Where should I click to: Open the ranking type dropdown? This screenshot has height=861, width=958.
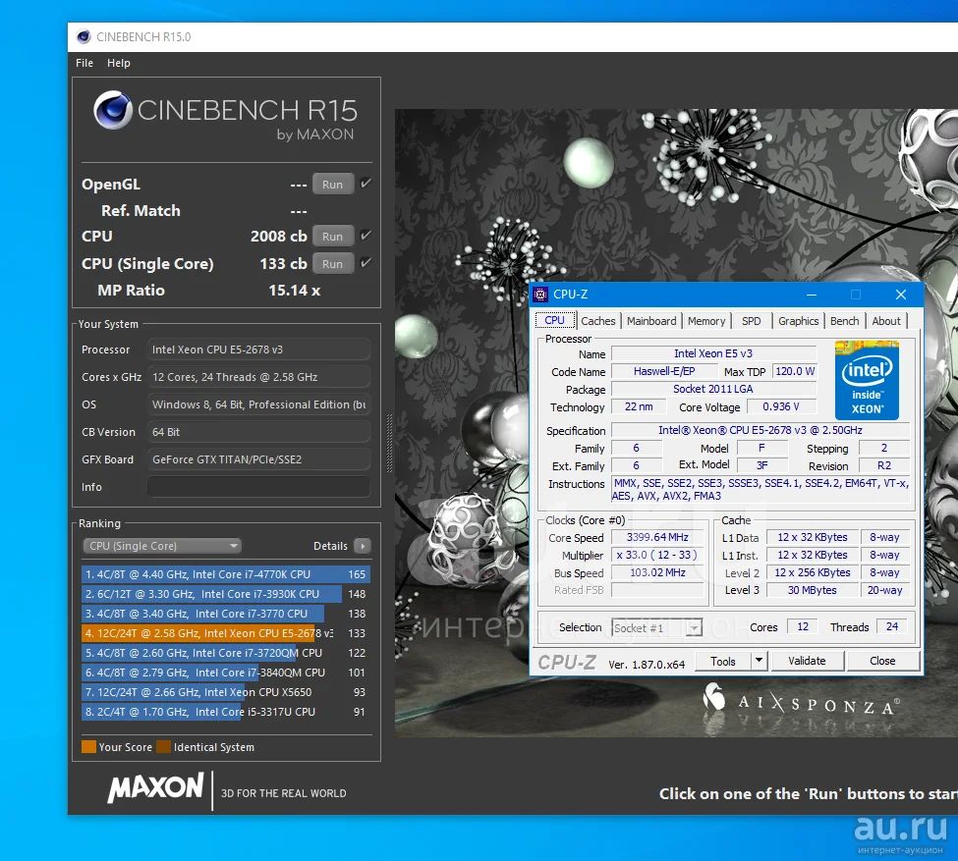coord(162,545)
